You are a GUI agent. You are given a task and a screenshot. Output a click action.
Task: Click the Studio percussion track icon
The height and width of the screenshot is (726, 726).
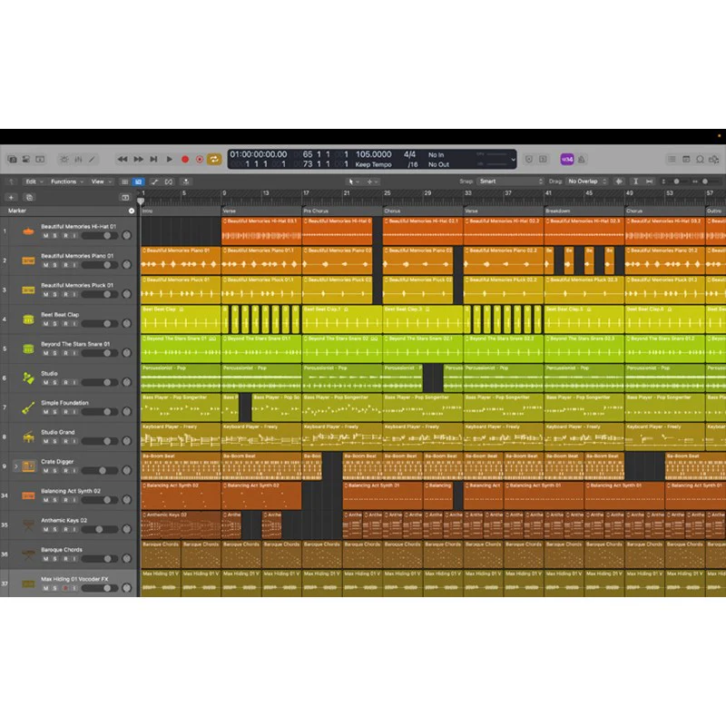point(28,378)
